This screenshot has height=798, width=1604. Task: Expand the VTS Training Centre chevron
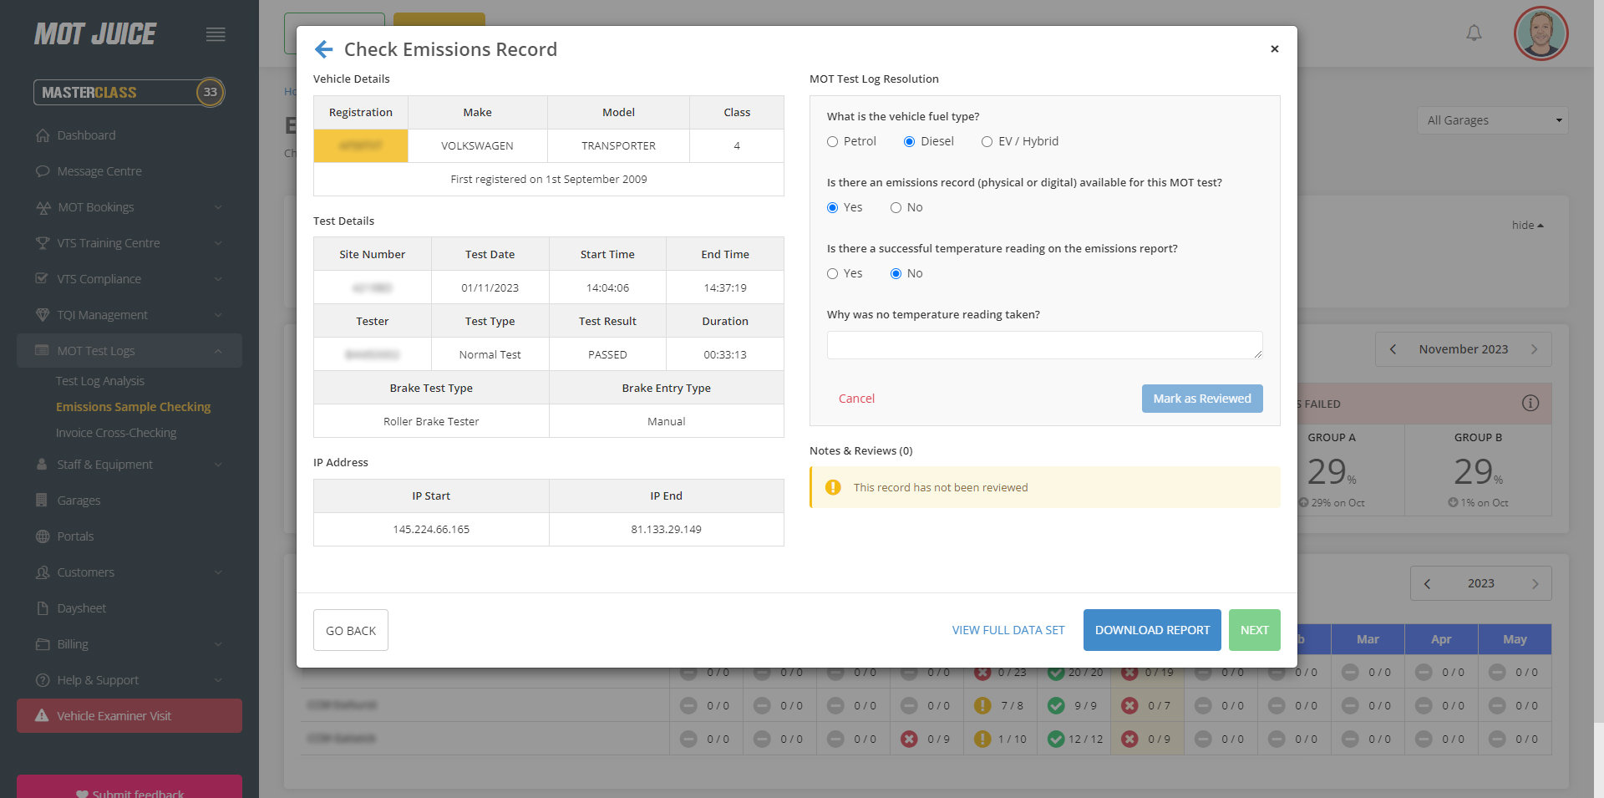pyautogui.click(x=218, y=243)
